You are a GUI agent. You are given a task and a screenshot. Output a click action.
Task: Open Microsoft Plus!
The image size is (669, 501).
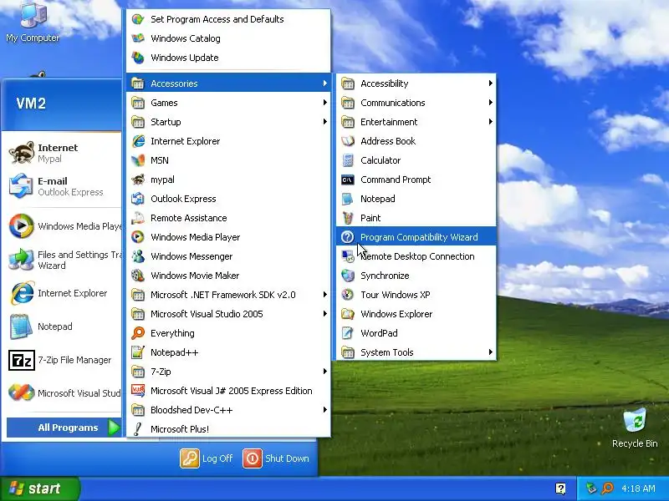pyautogui.click(x=228, y=428)
